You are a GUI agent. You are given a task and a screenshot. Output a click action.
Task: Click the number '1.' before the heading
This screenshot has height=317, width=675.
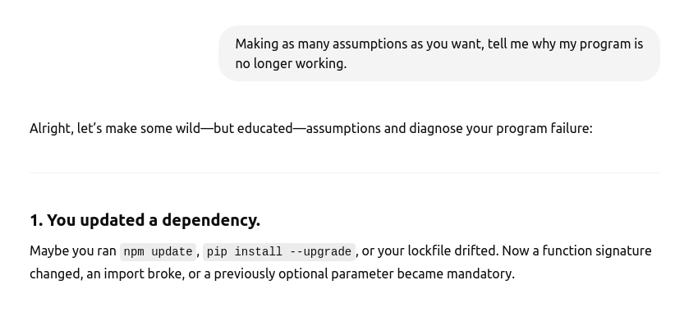(x=36, y=220)
